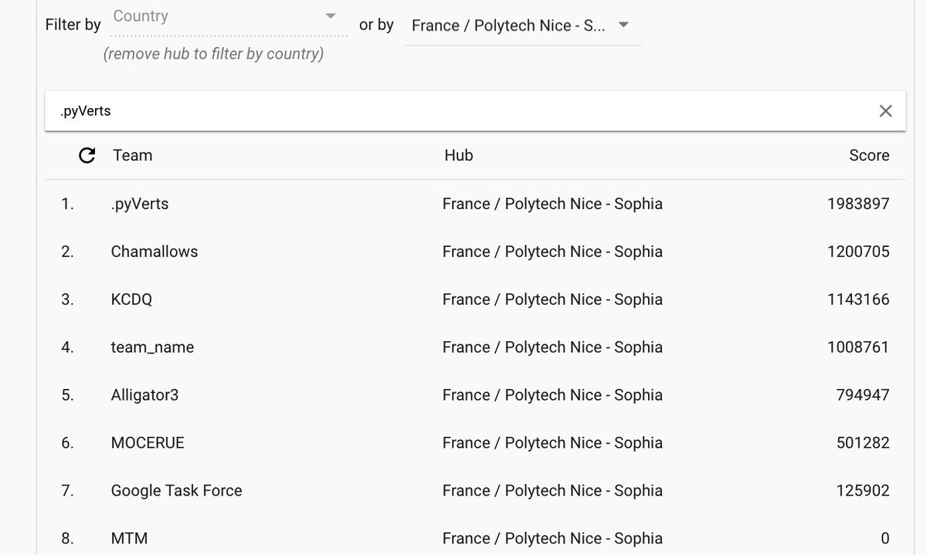Select the hub cell in the KCDQ row

tap(552, 299)
